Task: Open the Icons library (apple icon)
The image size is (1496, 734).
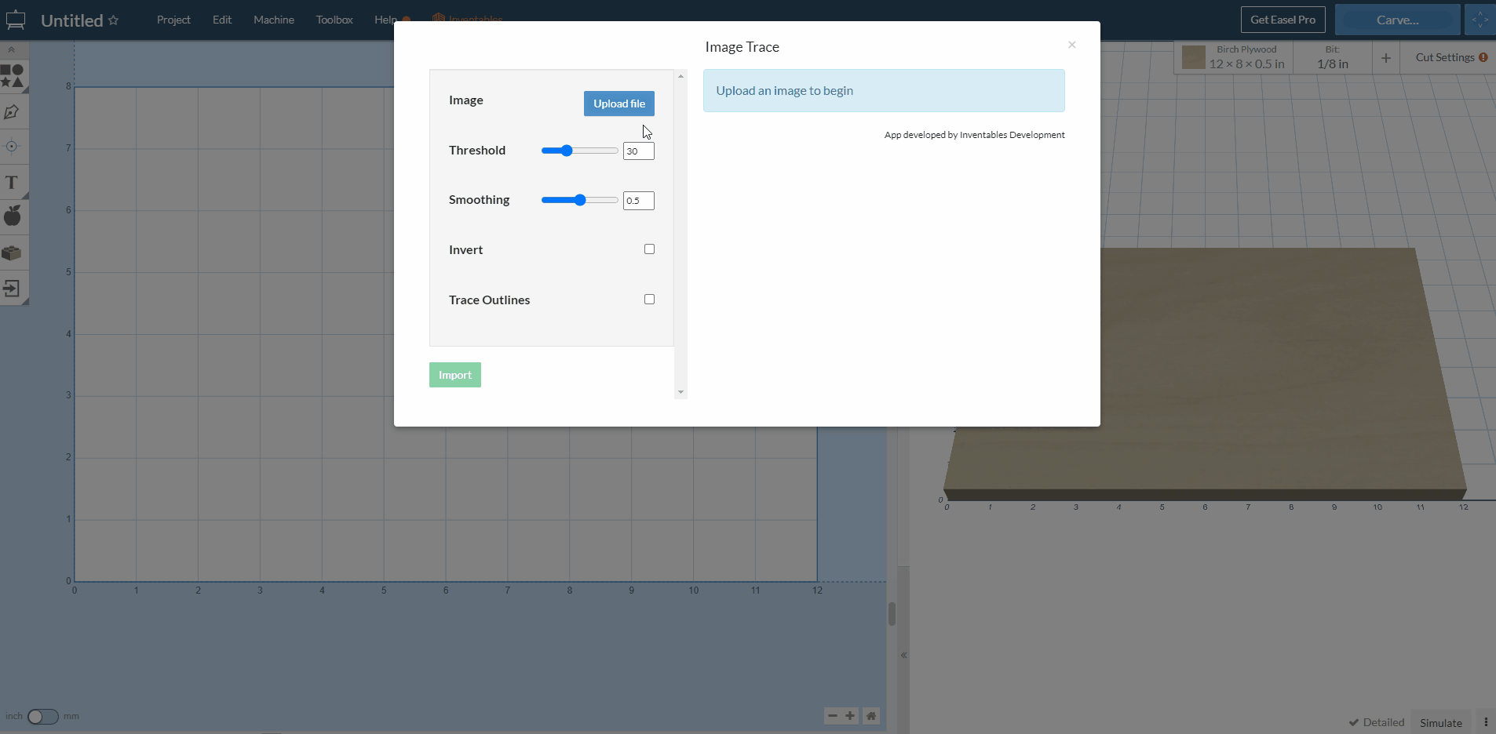Action: point(13,216)
